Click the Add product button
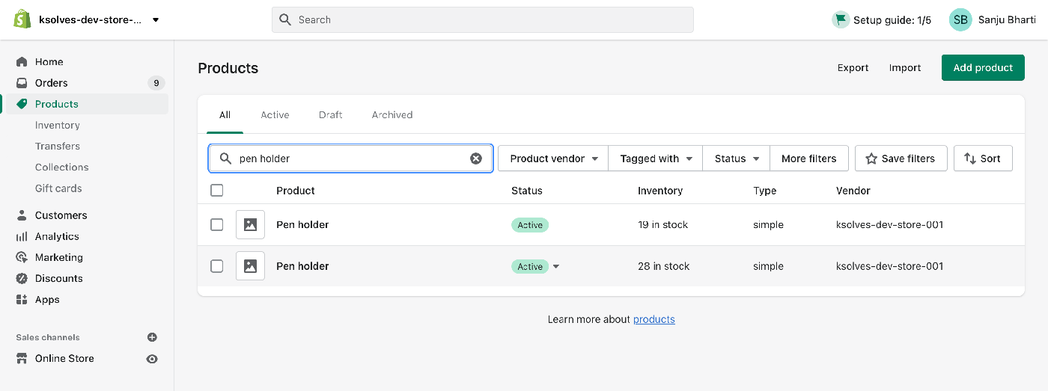 pos(983,67)
